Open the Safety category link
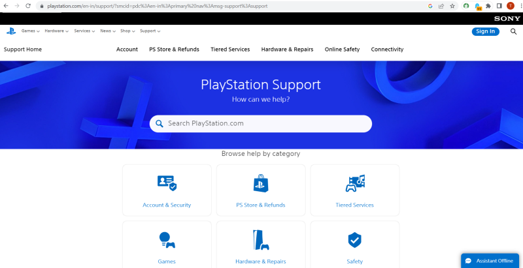This screenshot has height=268, width=523. tap(354, 261)
